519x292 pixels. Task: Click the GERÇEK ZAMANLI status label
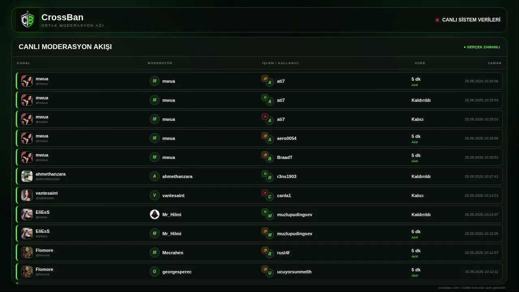(x=482, y=47)
